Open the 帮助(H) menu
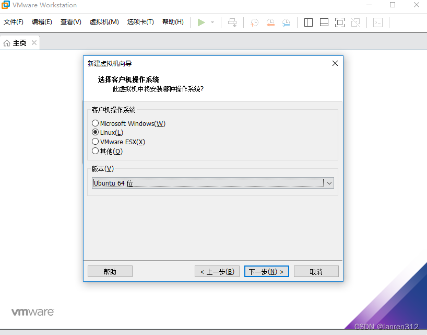 tap(173, 22)
